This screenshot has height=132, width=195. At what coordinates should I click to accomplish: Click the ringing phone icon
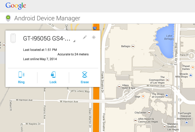coord(21,74)
